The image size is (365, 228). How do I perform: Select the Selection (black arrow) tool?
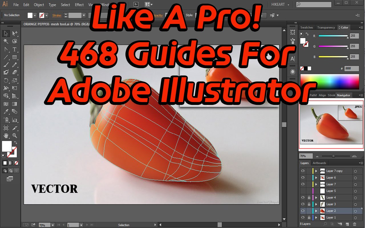click(x=6, y=33)
